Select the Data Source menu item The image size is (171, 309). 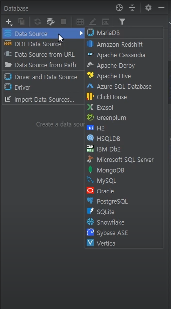pos(43,34)
